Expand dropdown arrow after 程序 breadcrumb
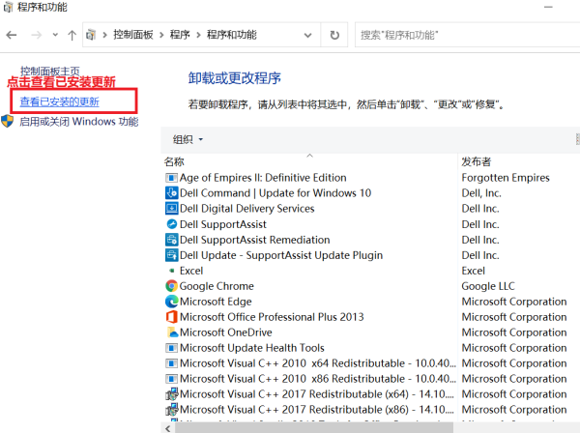Viewport: 580px width, 433px height. [198, 35]
